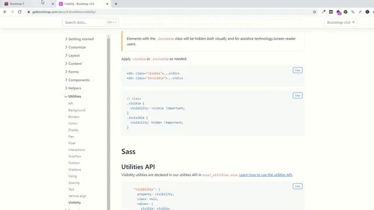Expand the Getting started section
The width and height of the screenshot is (374, 210).
(79, 39)
